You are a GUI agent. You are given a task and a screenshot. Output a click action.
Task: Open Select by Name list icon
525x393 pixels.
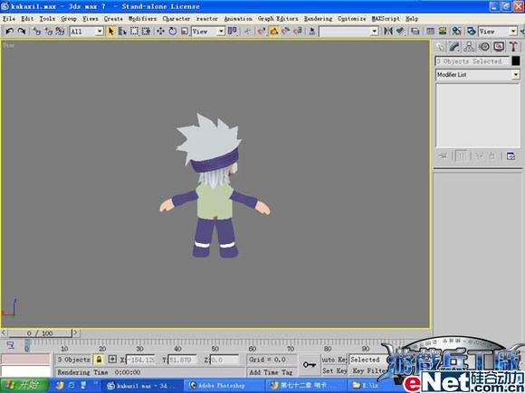122,31
